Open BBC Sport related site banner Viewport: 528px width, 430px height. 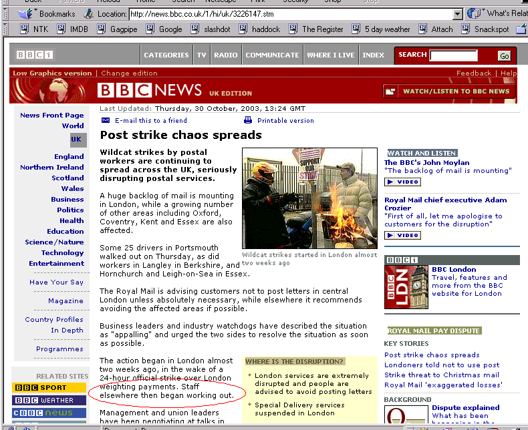(x=49, y=388)
